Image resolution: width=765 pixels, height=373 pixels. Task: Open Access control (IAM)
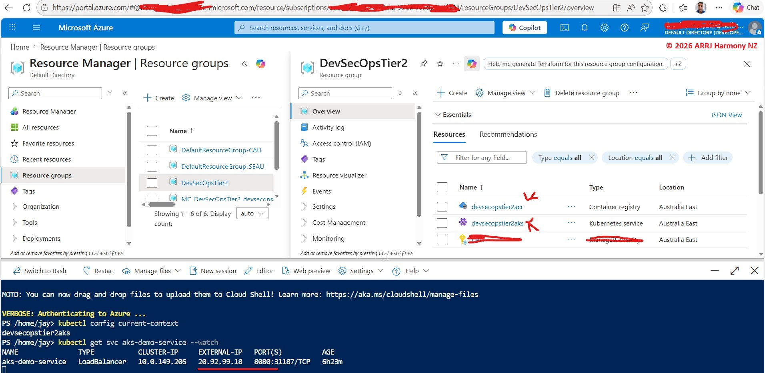pos(341,143)
